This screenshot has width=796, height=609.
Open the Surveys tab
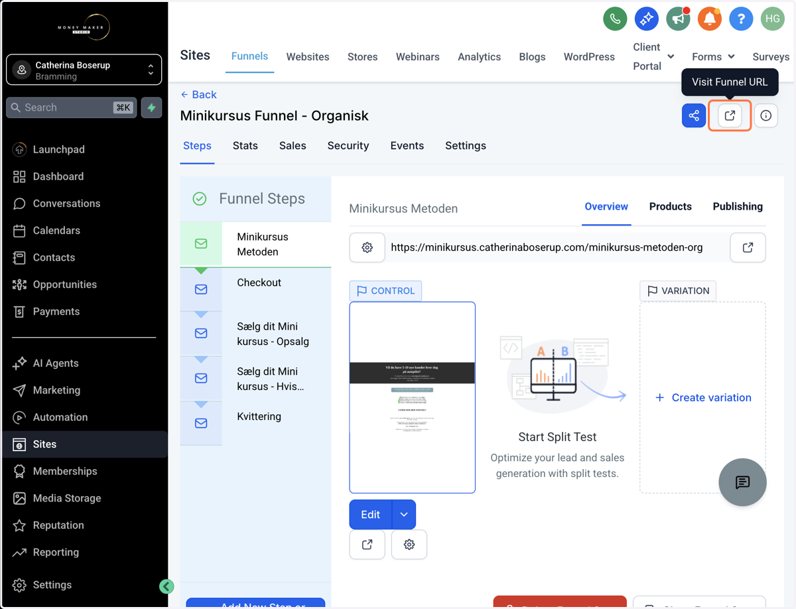tap(771, 57)
